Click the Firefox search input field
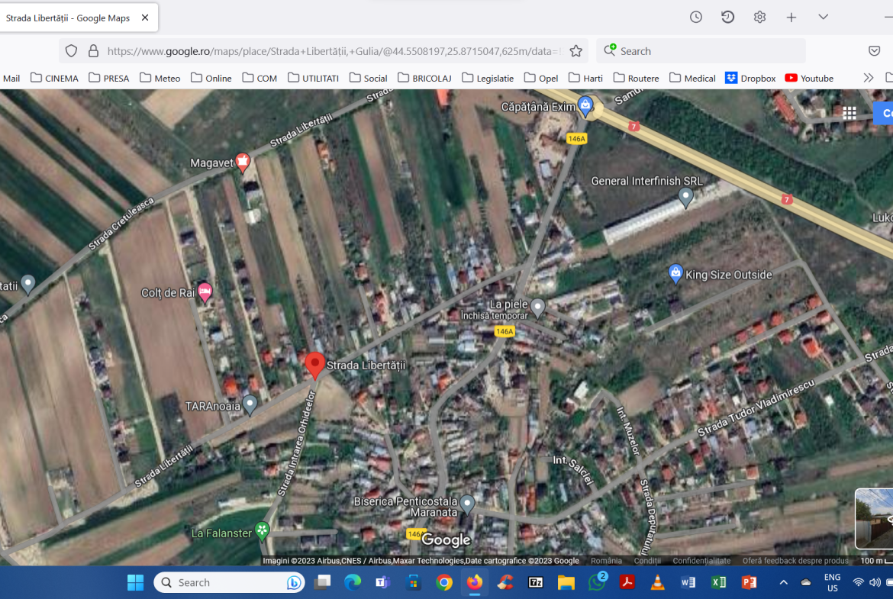The height and width of the screenshot is (599, 893). pyautogui.click(x=706, y=51)
